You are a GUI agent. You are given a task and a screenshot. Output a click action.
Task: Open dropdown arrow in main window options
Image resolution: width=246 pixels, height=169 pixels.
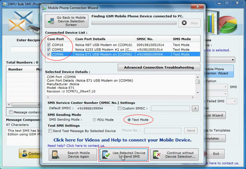[233, 60]
